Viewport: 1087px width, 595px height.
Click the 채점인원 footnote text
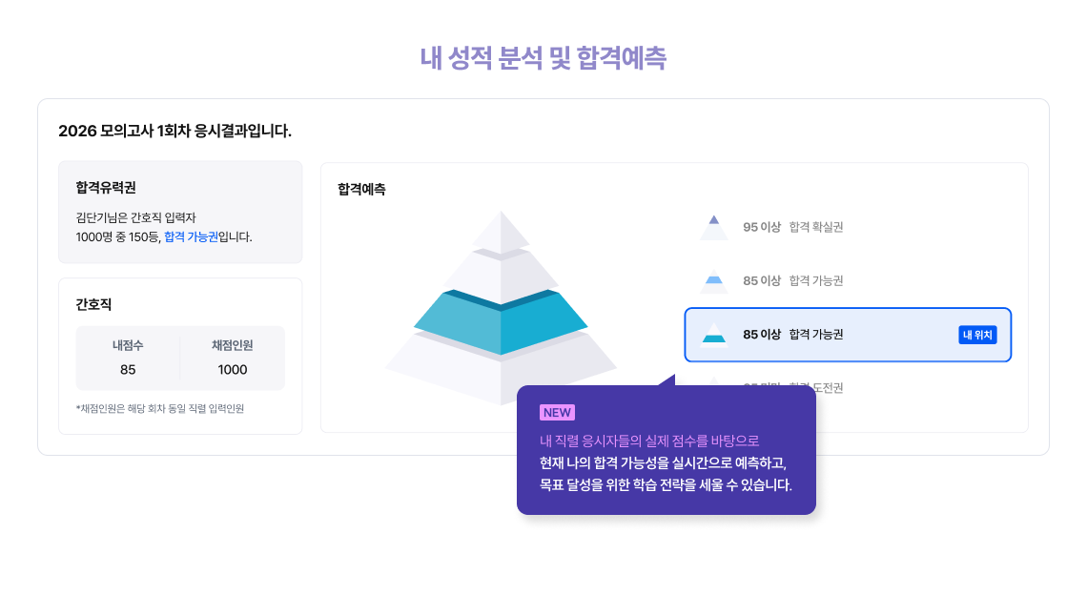pos(159,409)
